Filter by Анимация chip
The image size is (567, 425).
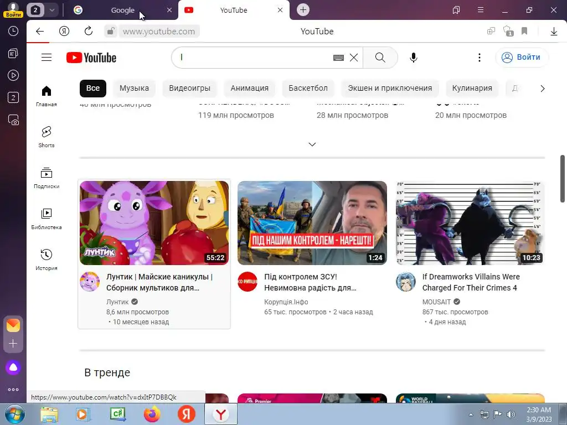point(250,88)
